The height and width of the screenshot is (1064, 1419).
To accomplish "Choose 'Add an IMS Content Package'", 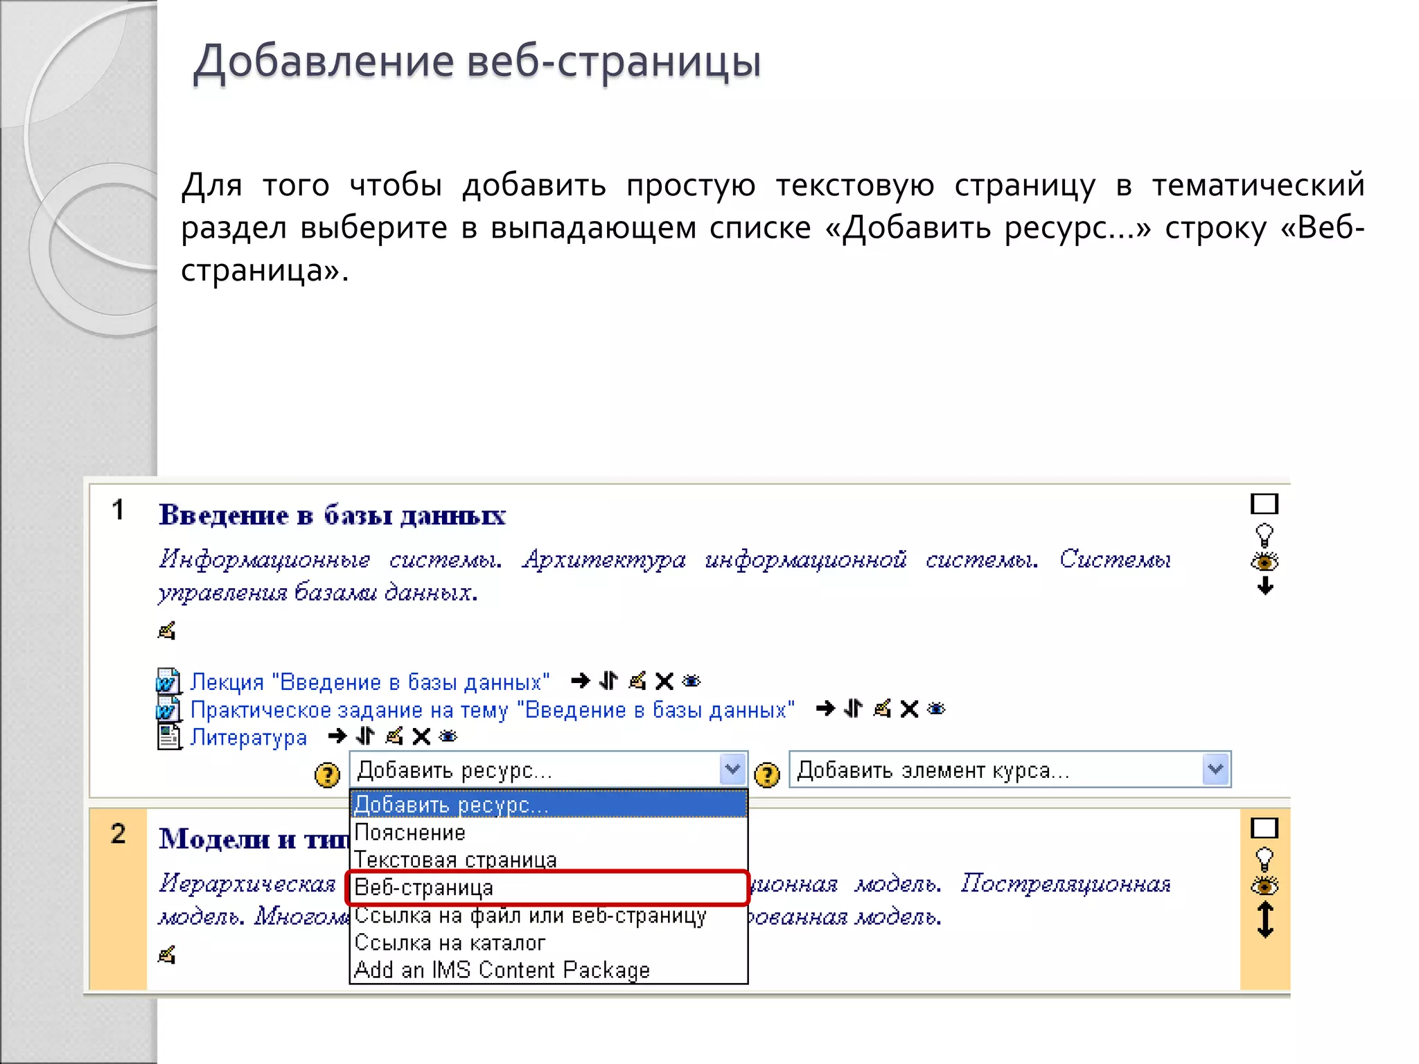I will pos(549,970).
